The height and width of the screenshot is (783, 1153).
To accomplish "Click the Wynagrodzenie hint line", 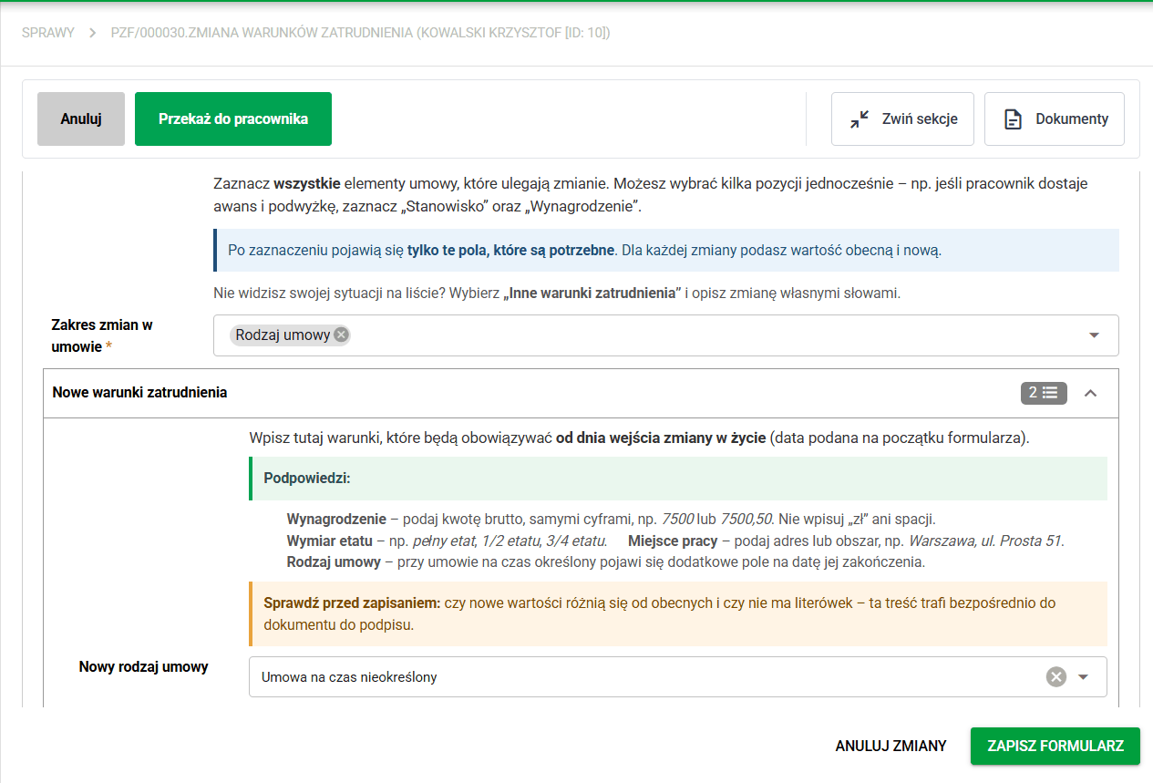I will pos(611,520).
